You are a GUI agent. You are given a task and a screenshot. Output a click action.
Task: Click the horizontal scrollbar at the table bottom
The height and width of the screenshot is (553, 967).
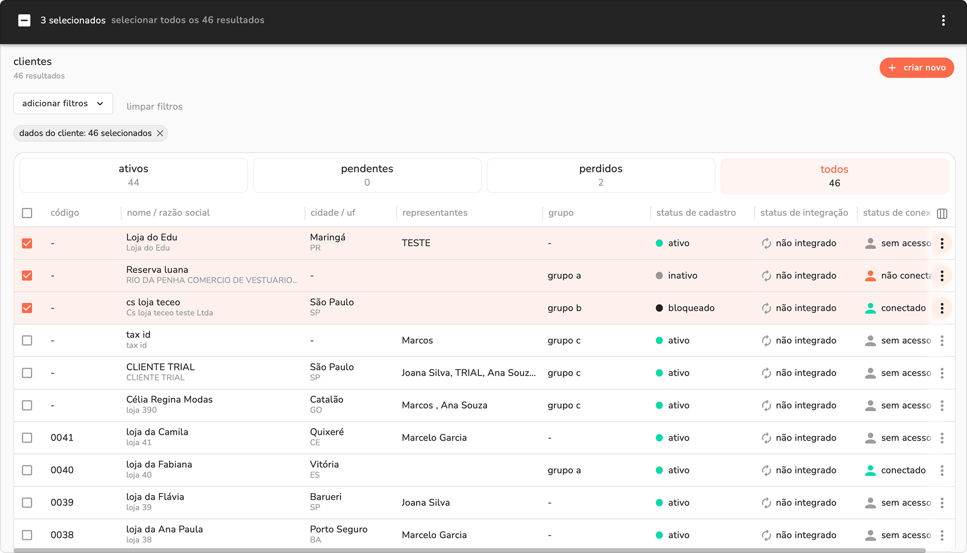(x=470, y=550)
